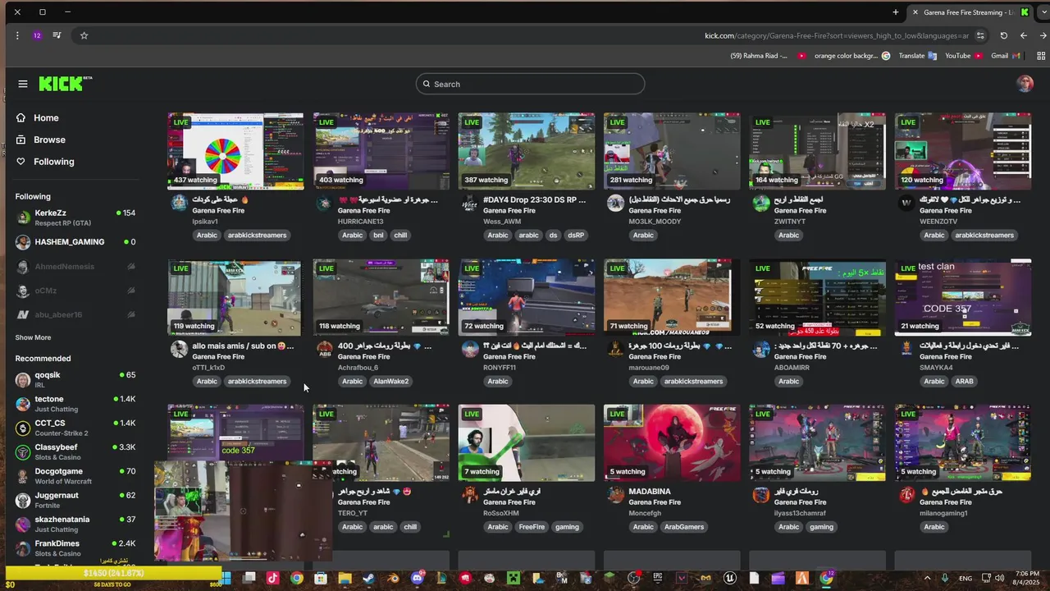Image resolution: width=1050 pixels, height=591 pixels.
Task: Open Moncefgh MADABINA stream thumbnail
Action: pos(672,443)
